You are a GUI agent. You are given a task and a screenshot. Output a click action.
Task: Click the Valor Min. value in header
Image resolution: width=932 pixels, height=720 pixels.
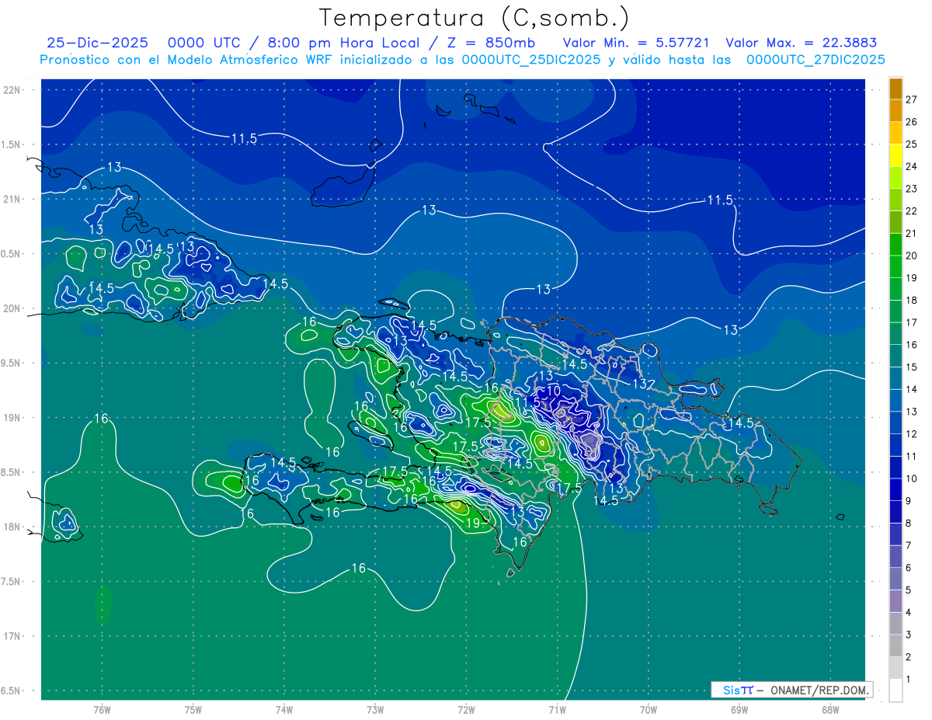coord(635,43)
